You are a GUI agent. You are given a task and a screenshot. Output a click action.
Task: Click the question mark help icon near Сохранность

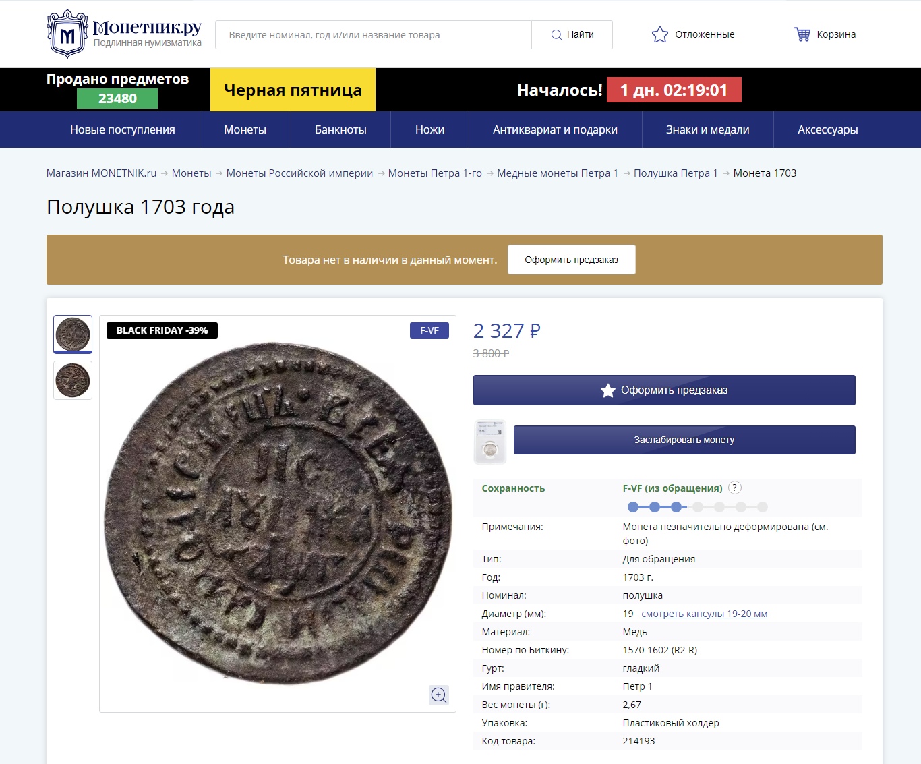tap(735, 488)
